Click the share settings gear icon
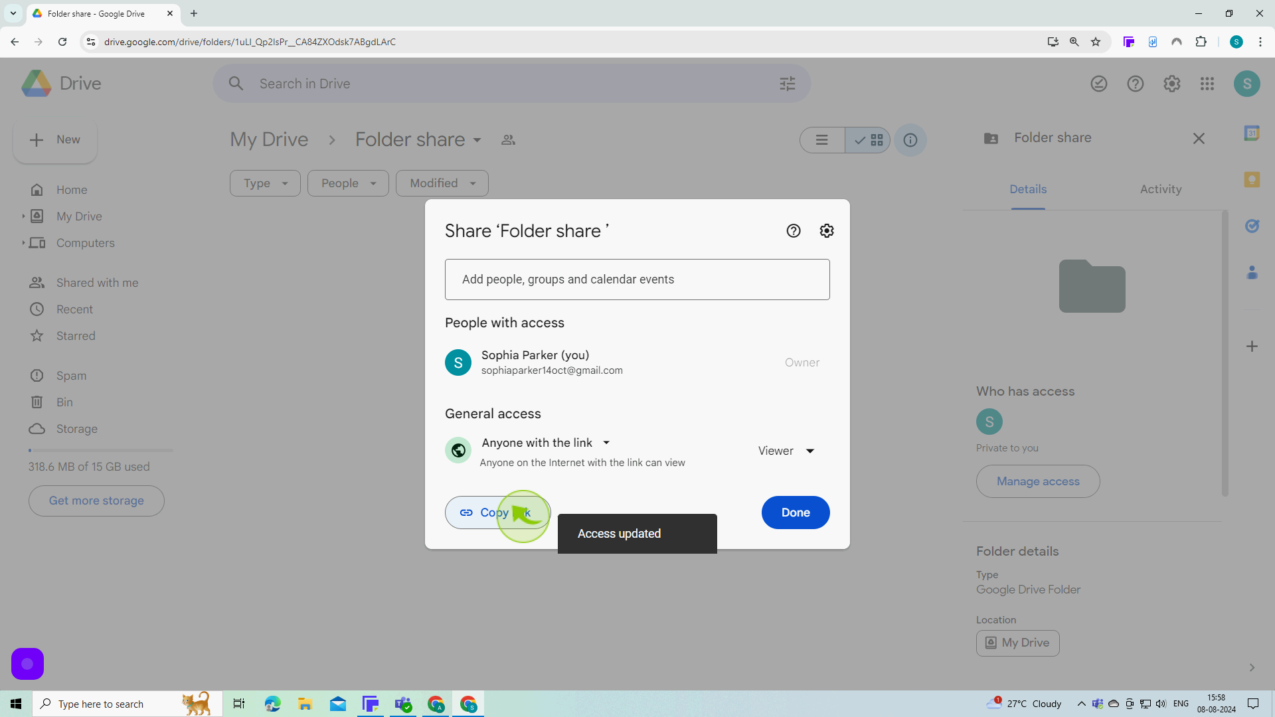 pos(827,231)
